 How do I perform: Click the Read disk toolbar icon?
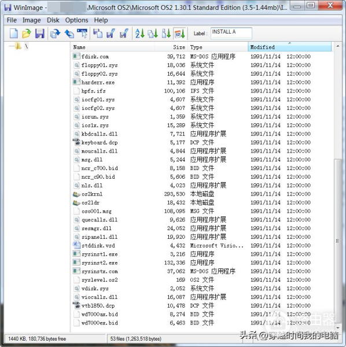coord(55,34)
